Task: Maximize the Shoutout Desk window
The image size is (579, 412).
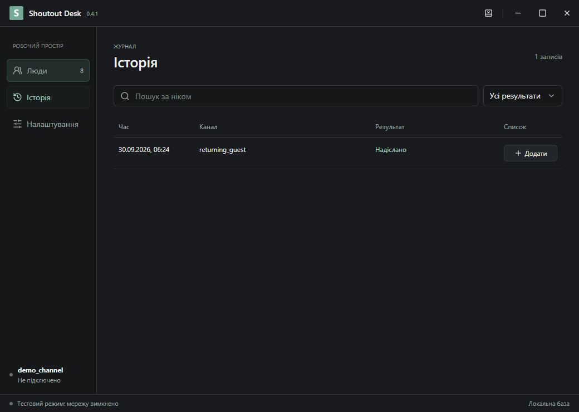Action: click(542, 13)
